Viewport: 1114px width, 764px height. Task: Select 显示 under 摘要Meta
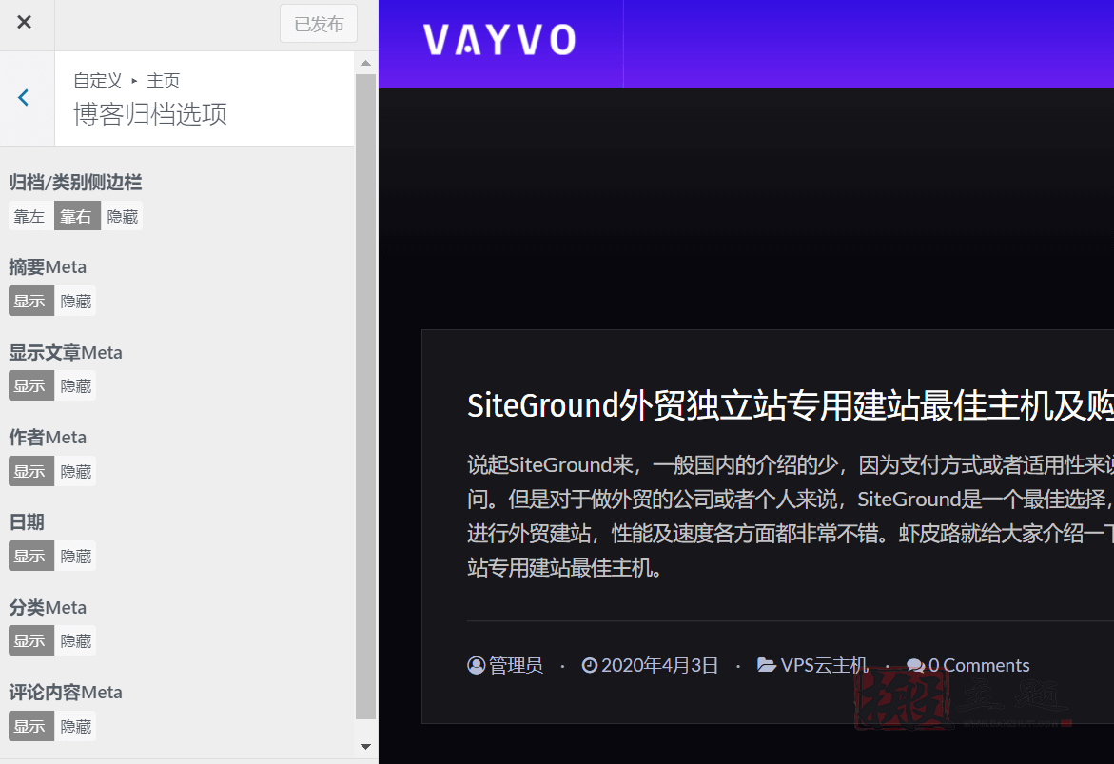(x=29, y=302)
